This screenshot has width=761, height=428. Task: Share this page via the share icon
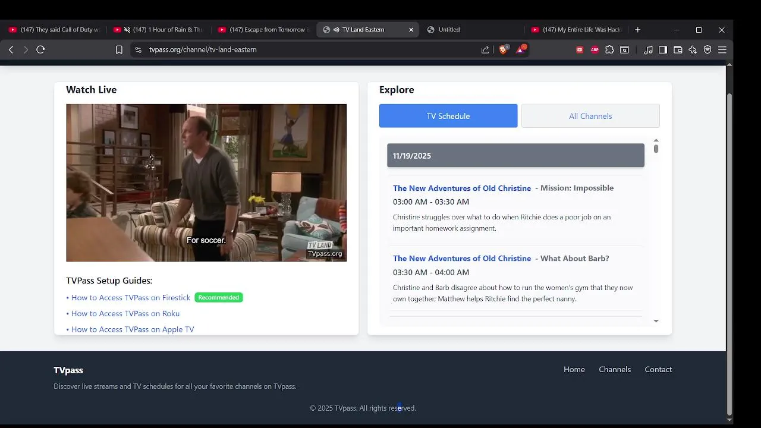(x=485, y=50)
